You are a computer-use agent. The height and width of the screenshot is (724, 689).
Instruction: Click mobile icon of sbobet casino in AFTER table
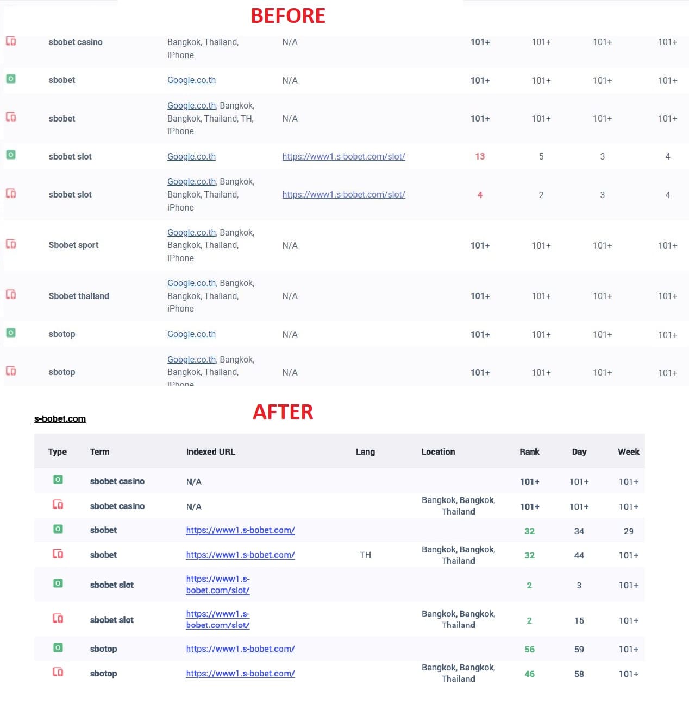pos(58,505)
